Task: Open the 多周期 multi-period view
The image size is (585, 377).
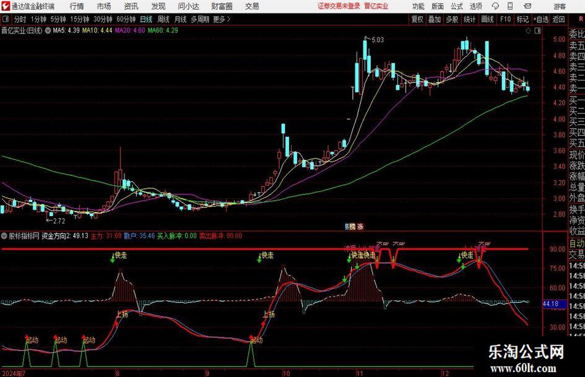Action: (x=199, y=19)
